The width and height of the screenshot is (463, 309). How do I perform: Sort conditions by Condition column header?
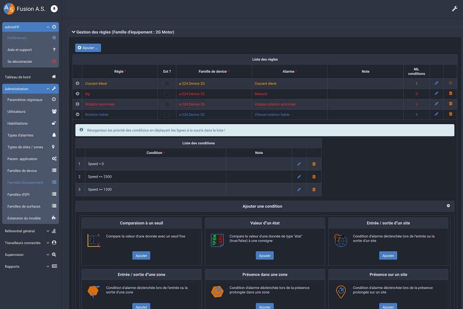[x=155, y=152]
